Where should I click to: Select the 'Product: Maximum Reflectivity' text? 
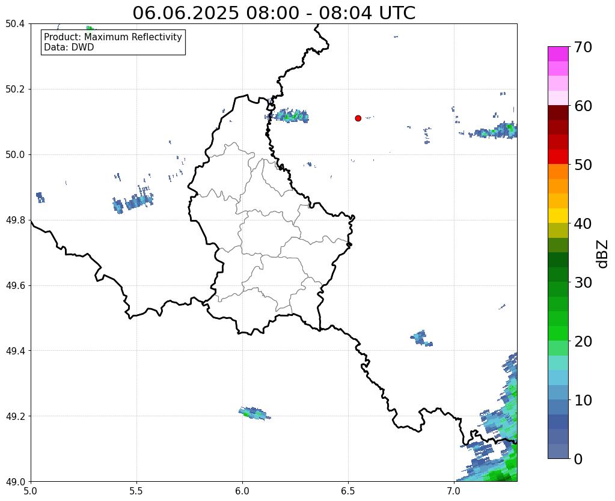pyautogui.click(x=113, y=37)
